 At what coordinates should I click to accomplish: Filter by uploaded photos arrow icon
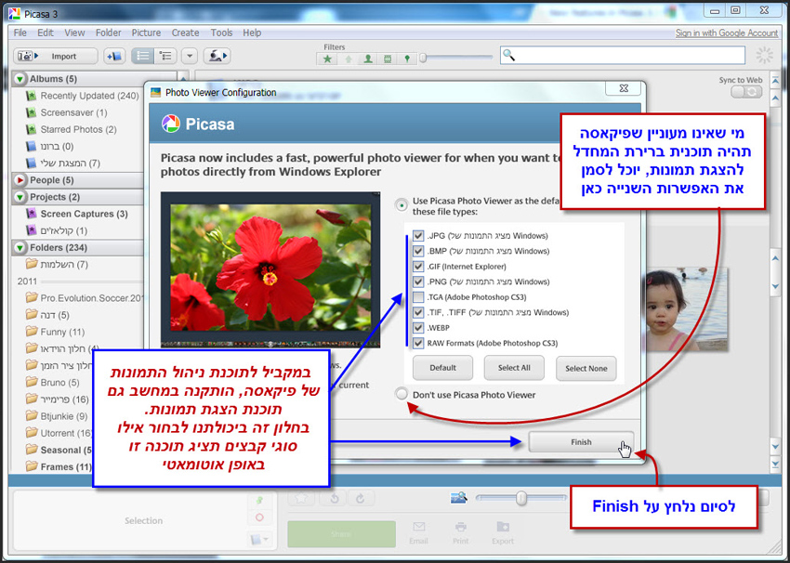point(349,59)
